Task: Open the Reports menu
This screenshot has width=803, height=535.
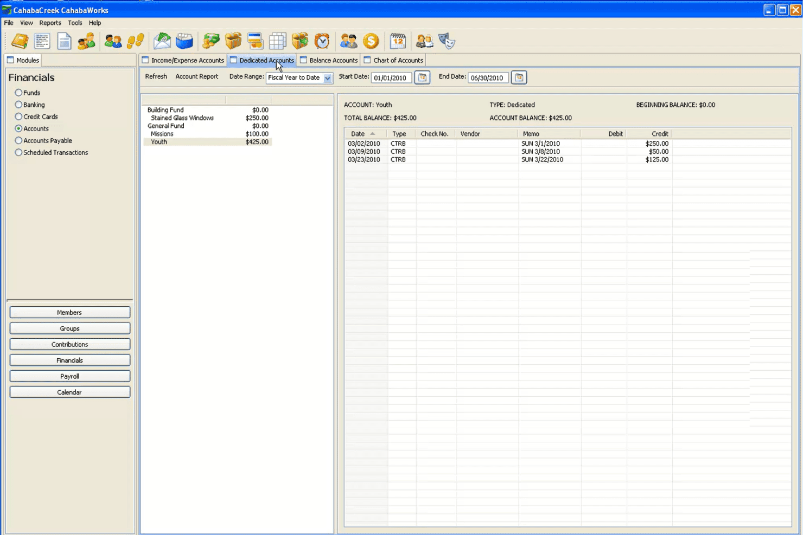Action: point(50,23)
